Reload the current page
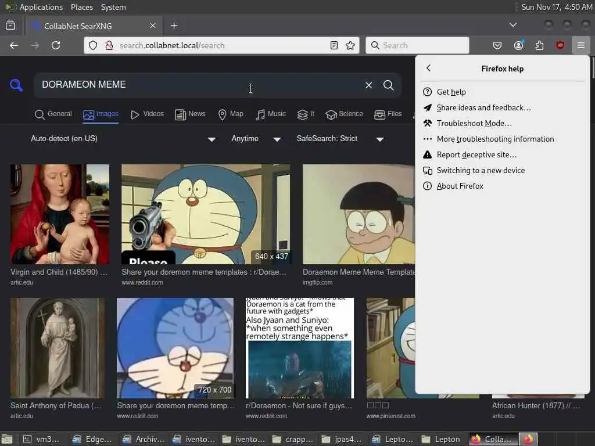The image size is (595, 446). [56, 45]
